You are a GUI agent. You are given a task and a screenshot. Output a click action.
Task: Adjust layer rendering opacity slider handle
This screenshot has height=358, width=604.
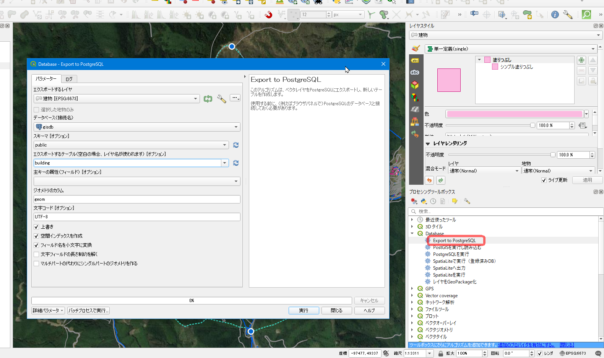point(553,155)
